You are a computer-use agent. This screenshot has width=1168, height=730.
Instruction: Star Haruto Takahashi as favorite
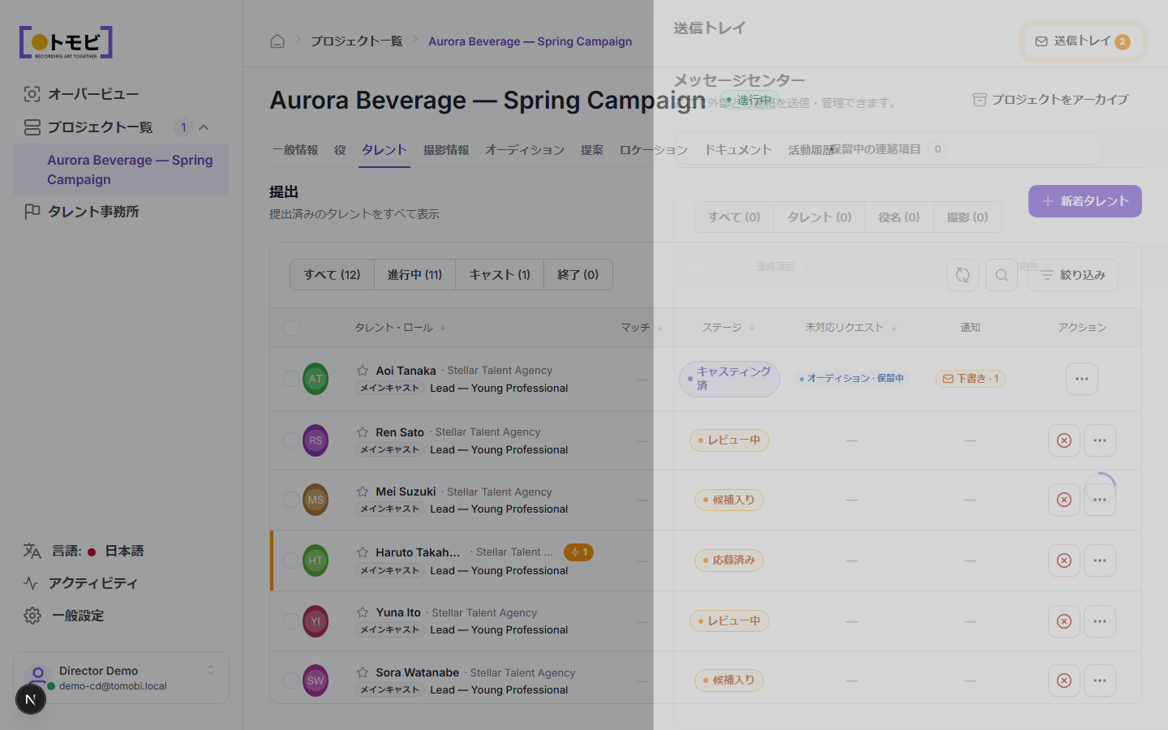coord(363,552)
